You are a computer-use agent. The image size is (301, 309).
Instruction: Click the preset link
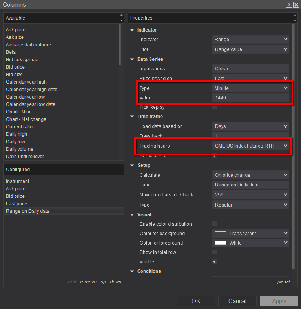point(283,282)
